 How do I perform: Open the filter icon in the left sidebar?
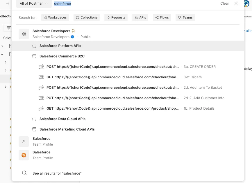click(8, 28)
